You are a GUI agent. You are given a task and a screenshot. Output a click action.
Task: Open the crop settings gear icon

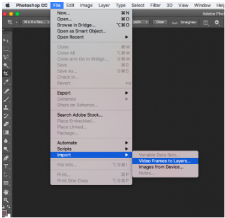coord(217,22)
